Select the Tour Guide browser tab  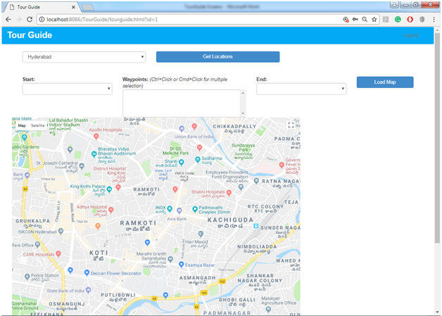coord(42,7)
